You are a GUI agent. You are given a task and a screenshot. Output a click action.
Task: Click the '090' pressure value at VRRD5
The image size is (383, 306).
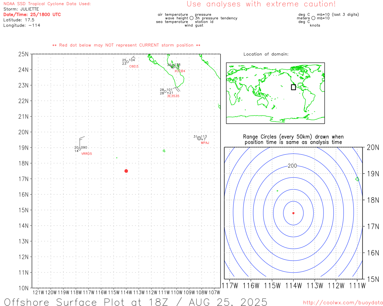point(84,147)
